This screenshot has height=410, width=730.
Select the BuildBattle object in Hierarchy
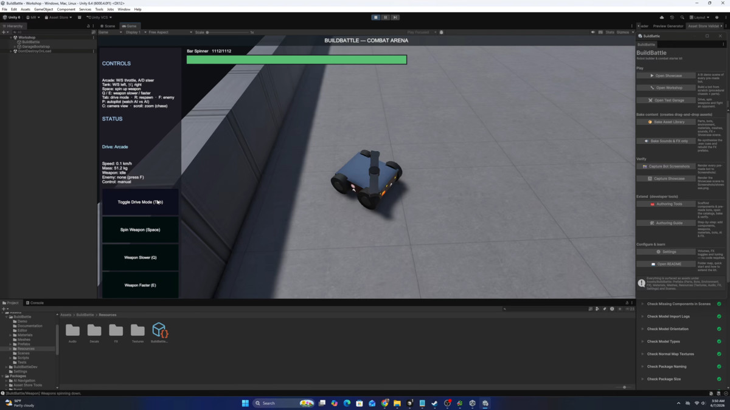click(x=30, y=42)
